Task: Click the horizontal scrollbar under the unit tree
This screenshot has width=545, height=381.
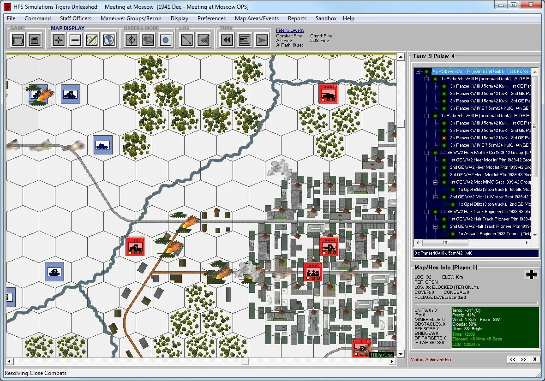Action: tap(445, 243)
